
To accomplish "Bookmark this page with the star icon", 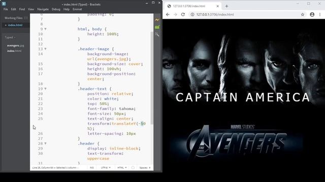I will click(x=303, y=15).
